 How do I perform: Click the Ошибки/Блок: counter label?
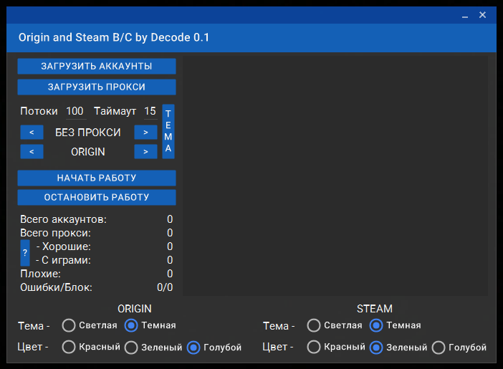56,287
